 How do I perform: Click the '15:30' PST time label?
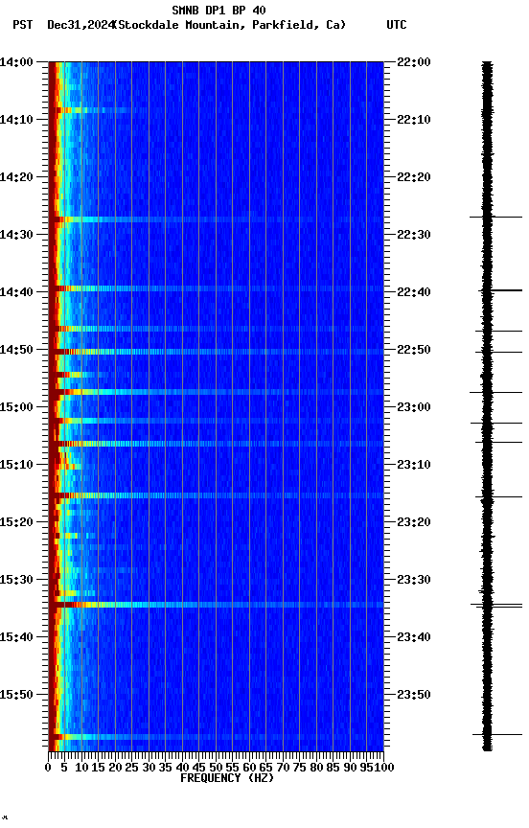(x=16, y=580)
